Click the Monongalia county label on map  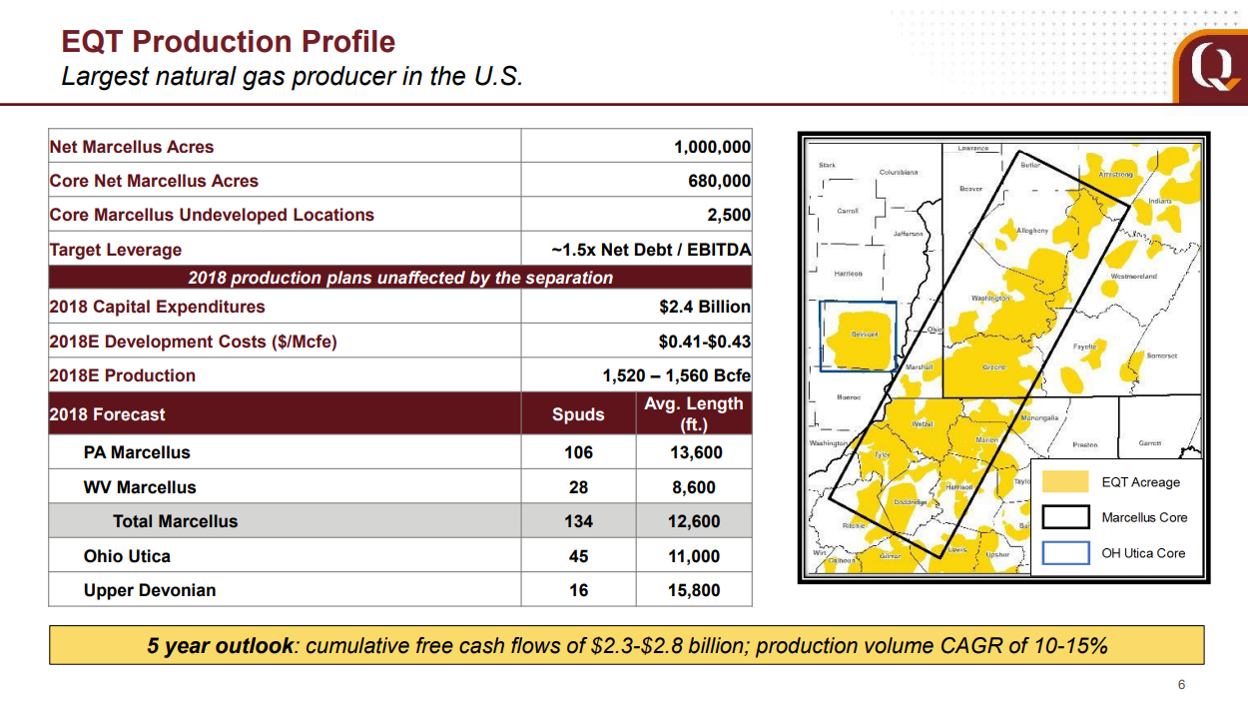point(1039,417)
